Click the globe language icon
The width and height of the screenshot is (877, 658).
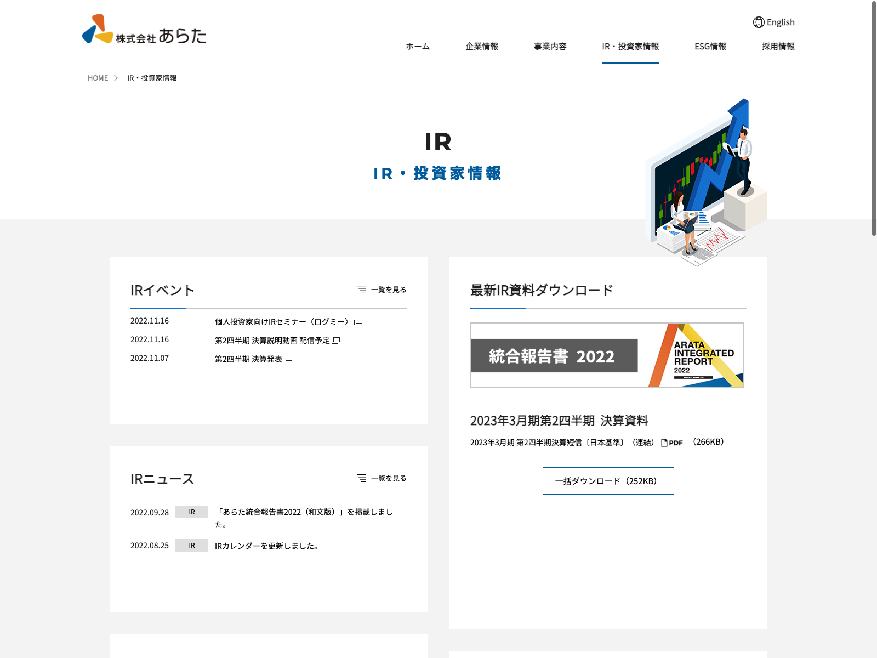coord(759,22)
